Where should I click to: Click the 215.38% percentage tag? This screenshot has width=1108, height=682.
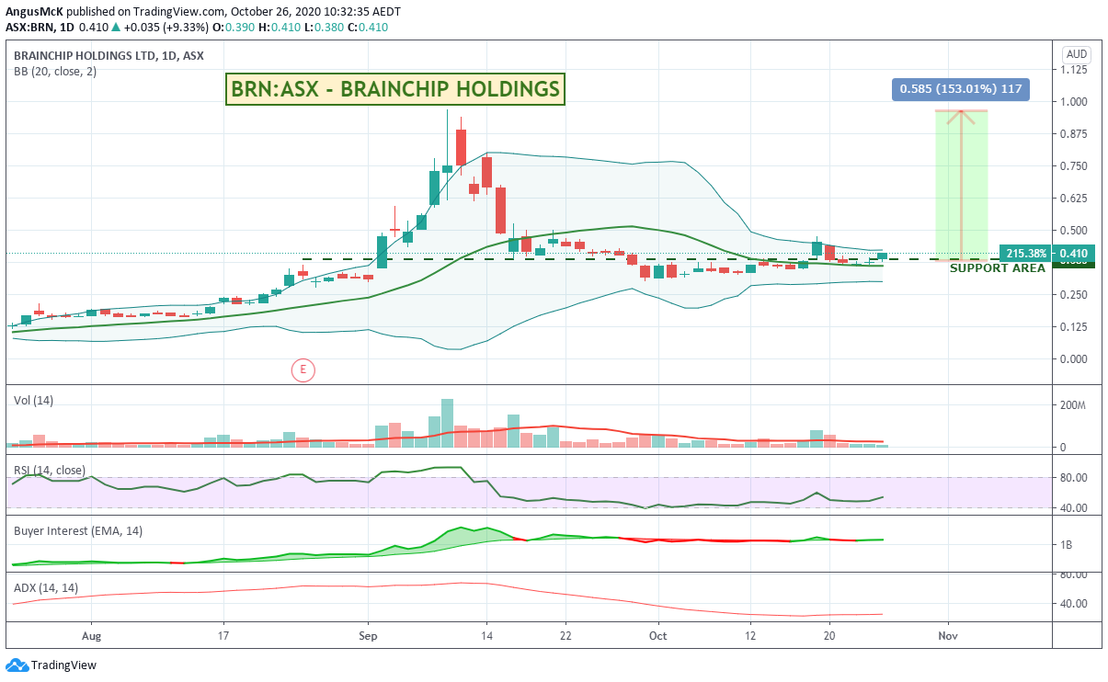click(x=1026, y=253)
